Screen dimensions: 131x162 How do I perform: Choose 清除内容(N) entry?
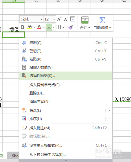pos(65,101)
